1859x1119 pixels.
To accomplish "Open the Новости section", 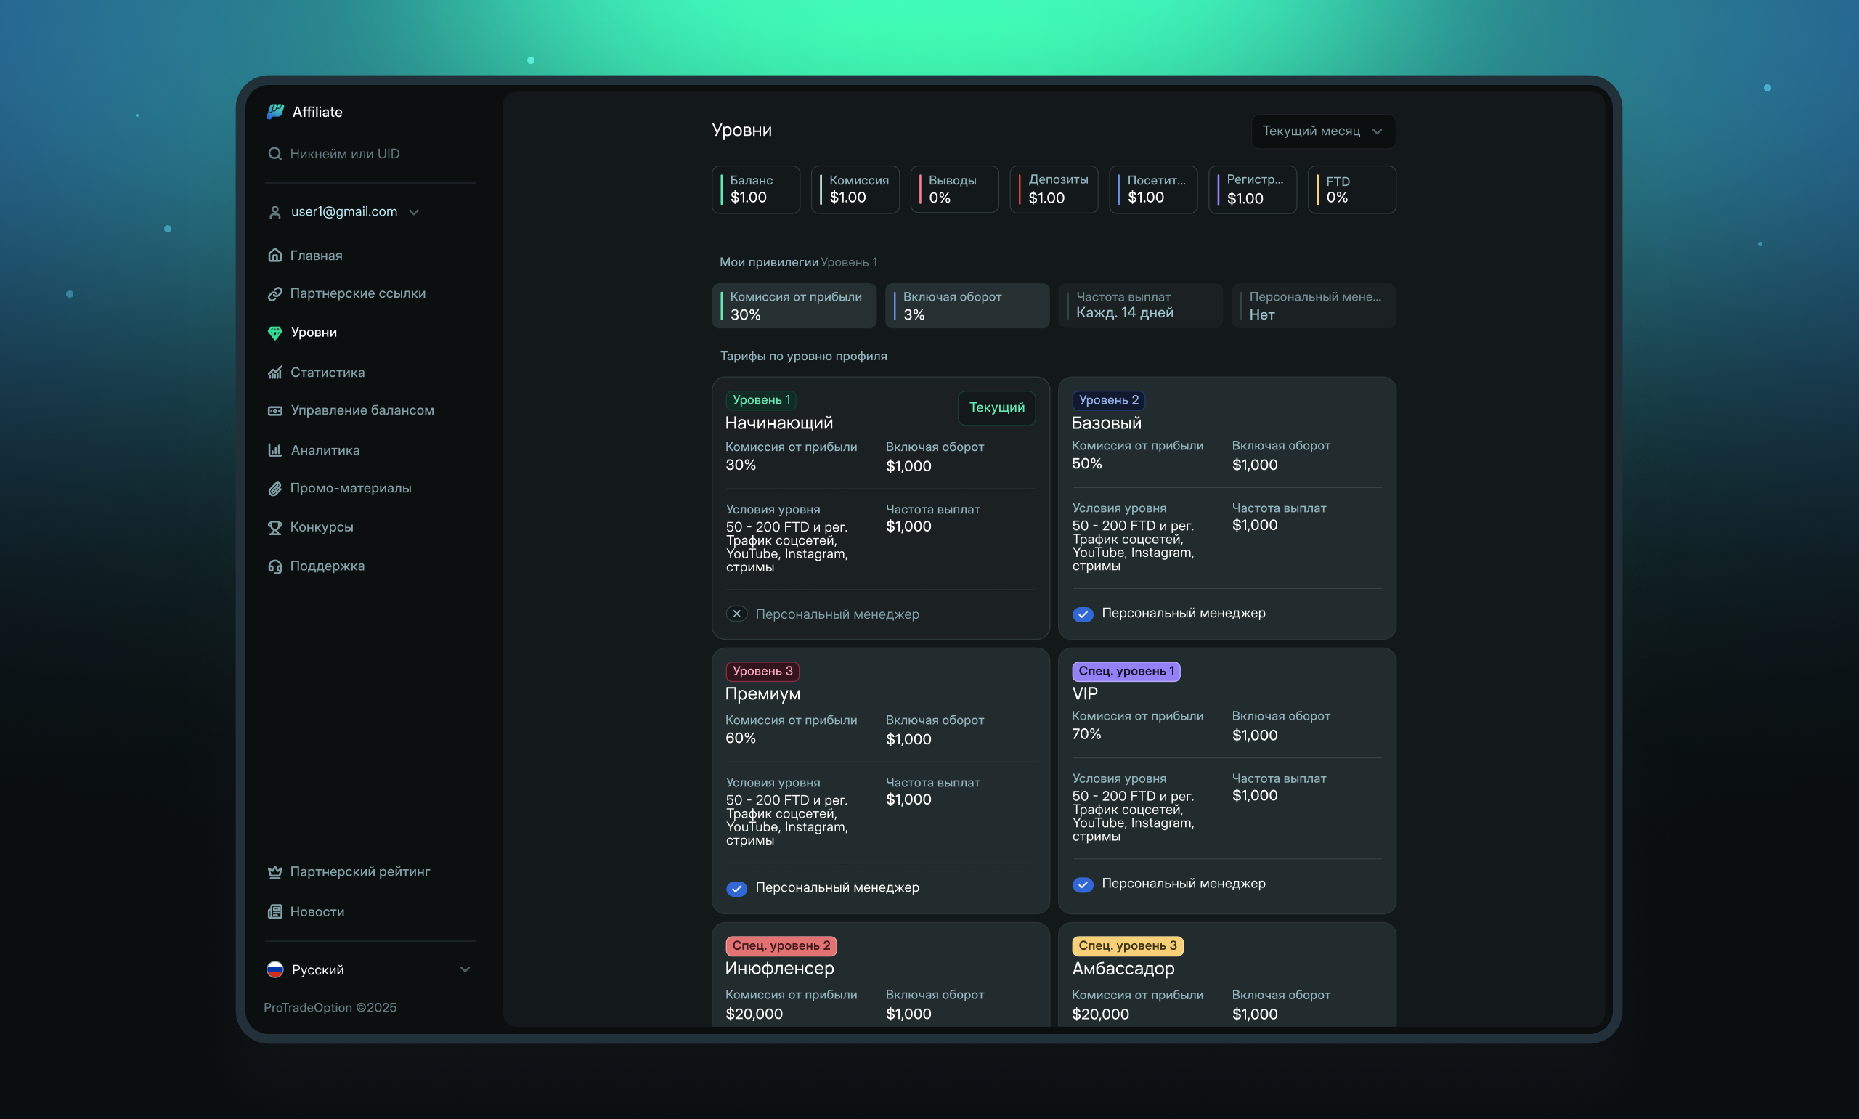I will [317, 911].
